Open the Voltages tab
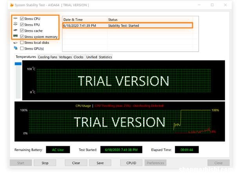The height and width of the screenshot is (176, 237). pos(65,57)
